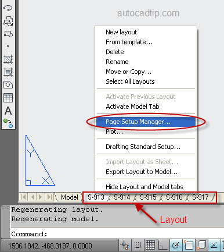224x252 pixels.
Task: Switch to the S-915 layout tab
Action: click(x=148, y=197)
